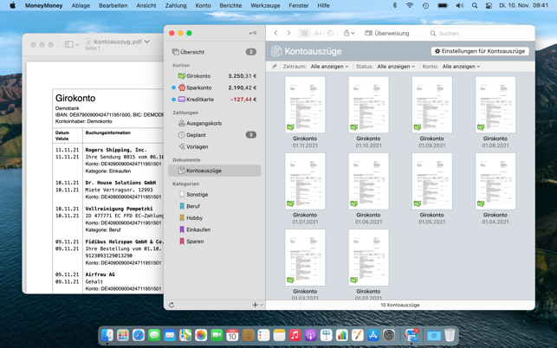Viewport: 557px width, 348px height.
Task: Open the Zahlung menu
Action: (176, 5)
